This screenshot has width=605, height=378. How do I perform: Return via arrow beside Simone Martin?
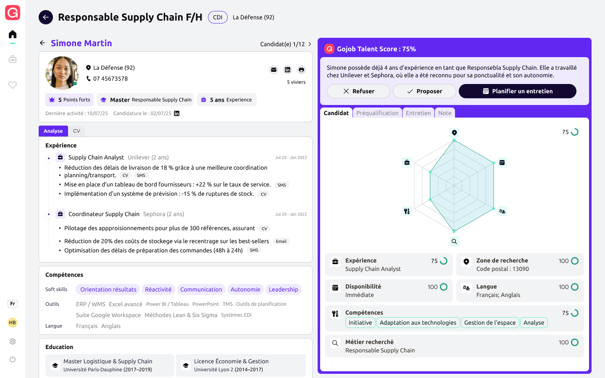42,43
